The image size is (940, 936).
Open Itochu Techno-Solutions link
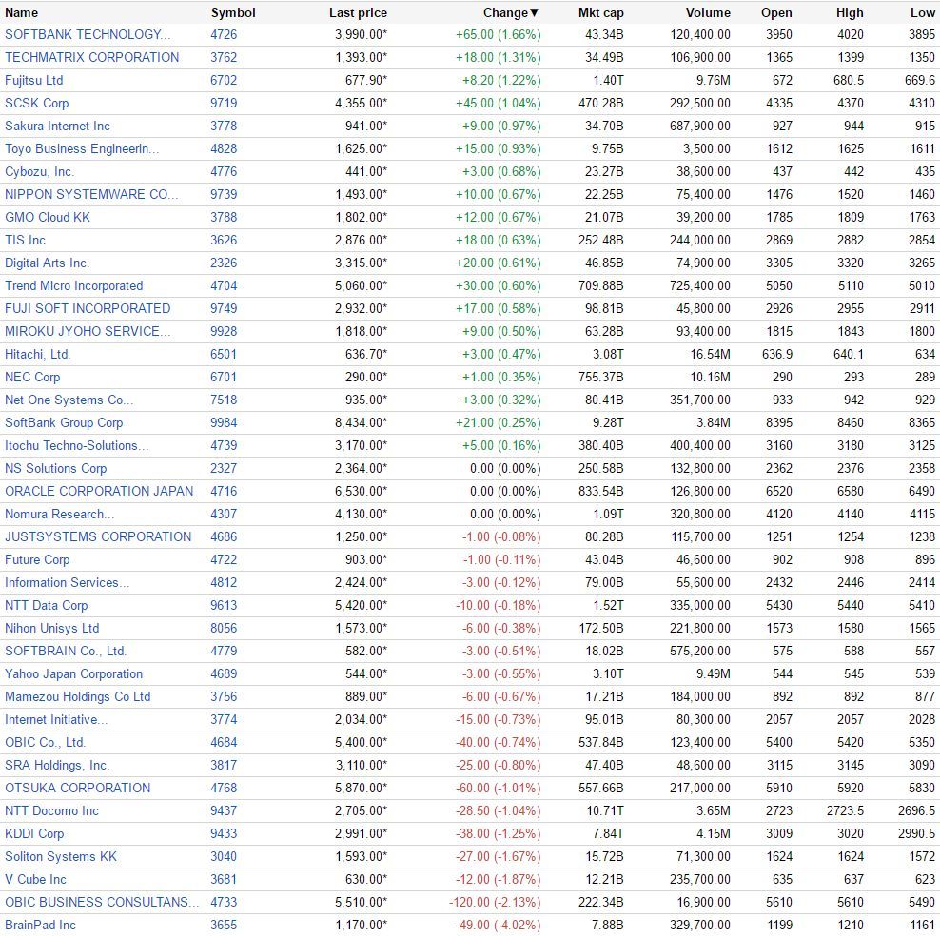(77, 445)
